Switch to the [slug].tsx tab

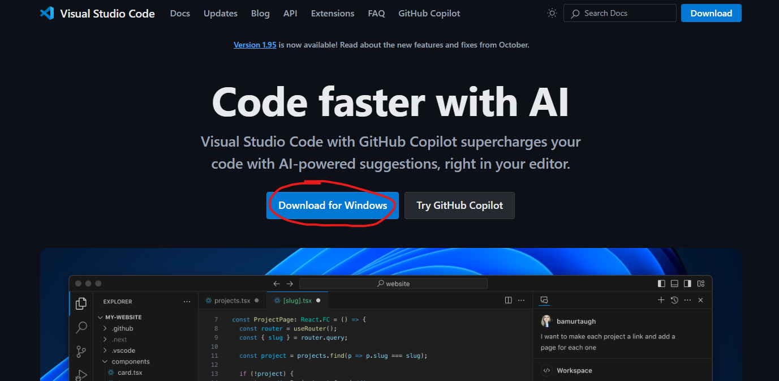pyautogui.click(x=297, y=301)
